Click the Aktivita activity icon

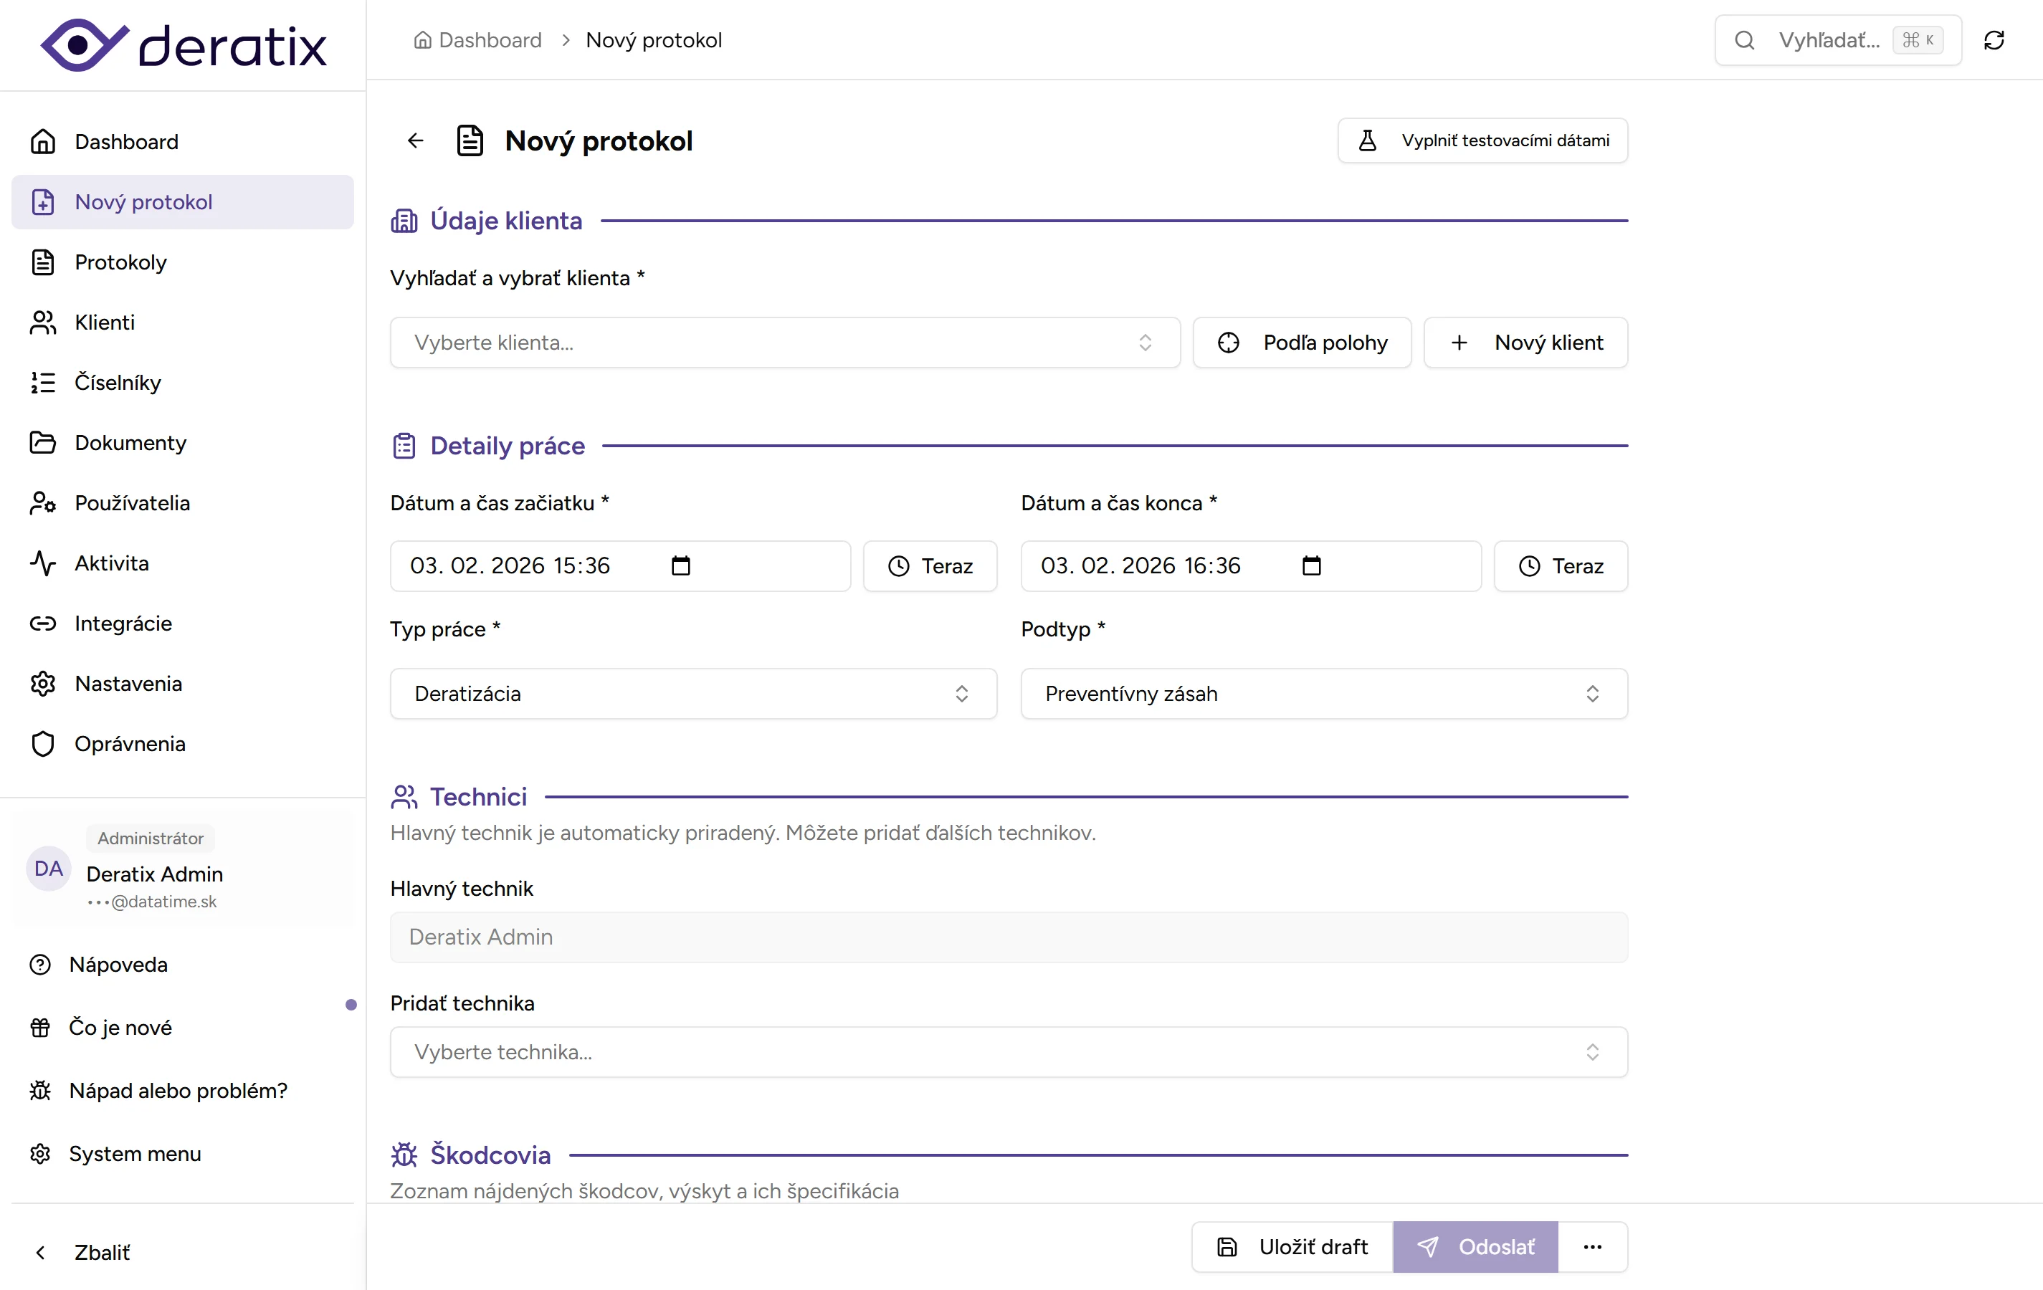pyautogui.click(x=42, y=563)
